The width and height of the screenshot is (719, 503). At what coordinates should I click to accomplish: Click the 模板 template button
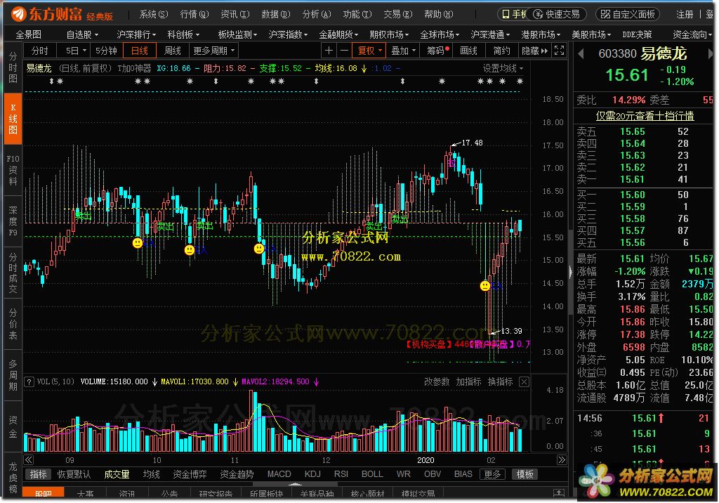pos(525,474)
